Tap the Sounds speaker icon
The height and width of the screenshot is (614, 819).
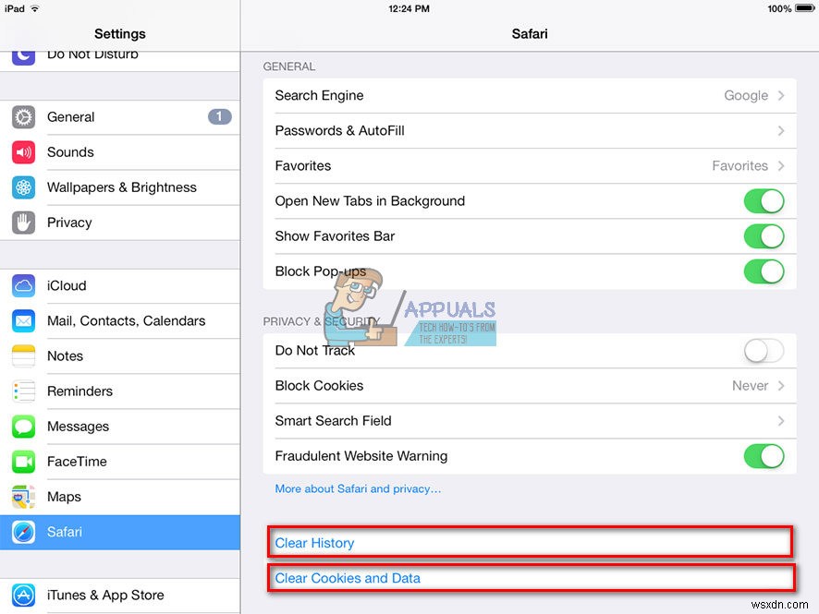[23, 152]
